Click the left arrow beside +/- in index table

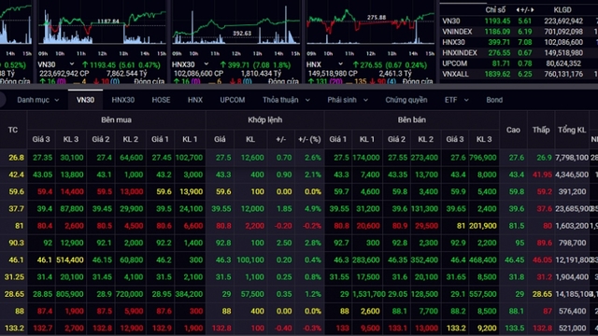click(x=518, y=10)
